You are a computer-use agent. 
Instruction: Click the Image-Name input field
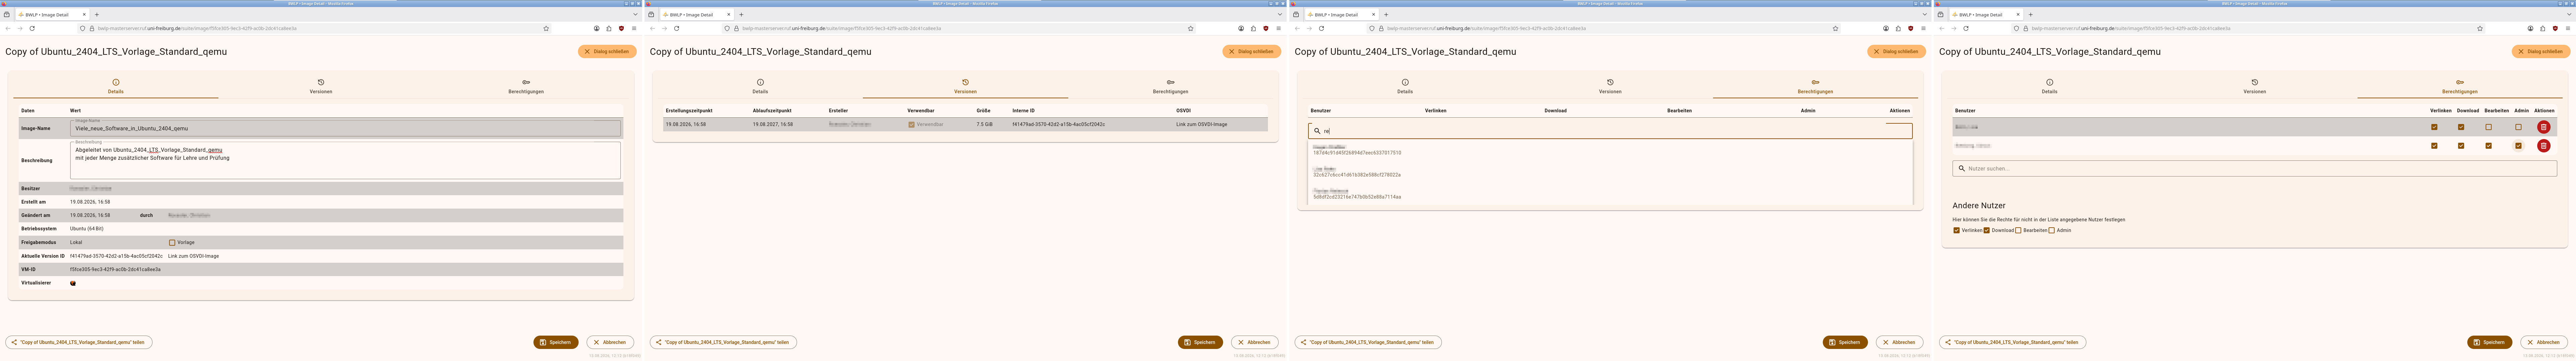tap(345, 128)
